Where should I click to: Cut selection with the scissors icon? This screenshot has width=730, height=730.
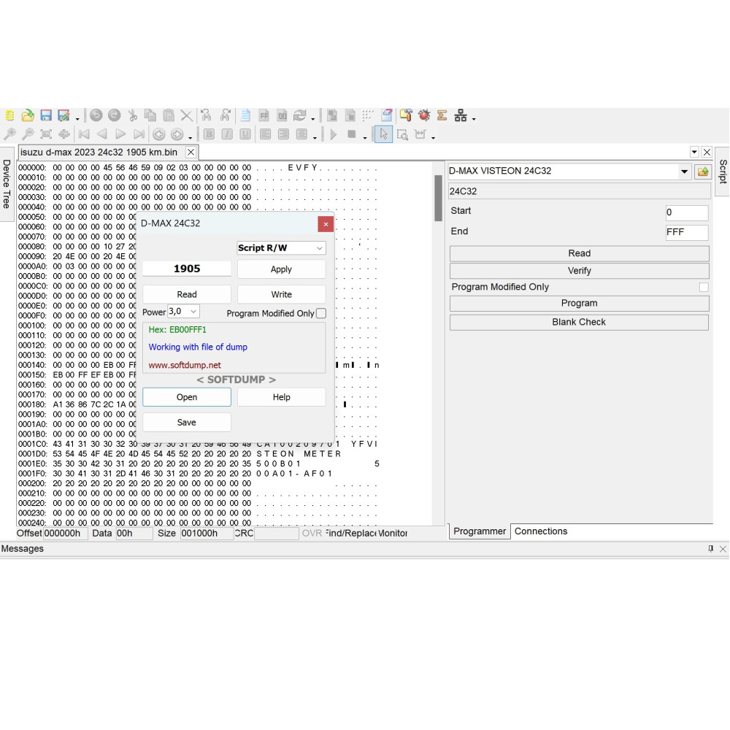coord(133,115)
